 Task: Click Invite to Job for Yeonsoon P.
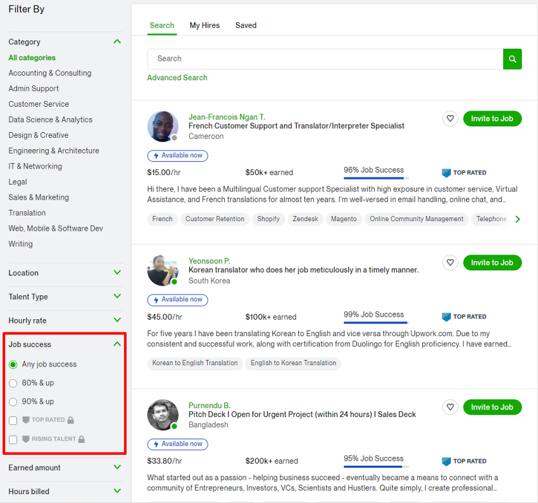pyautogui.click(x=492, y=263)
